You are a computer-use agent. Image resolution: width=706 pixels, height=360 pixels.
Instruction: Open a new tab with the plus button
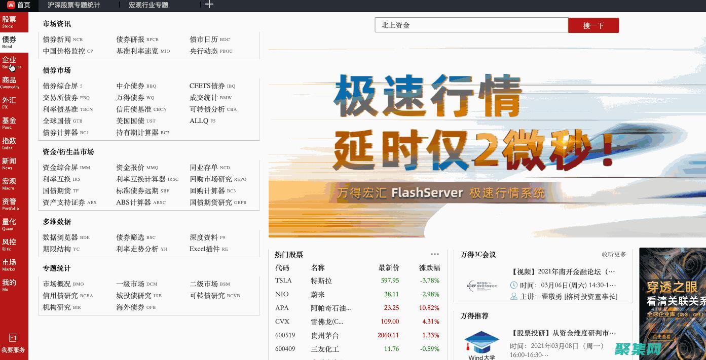click(209, 5)
